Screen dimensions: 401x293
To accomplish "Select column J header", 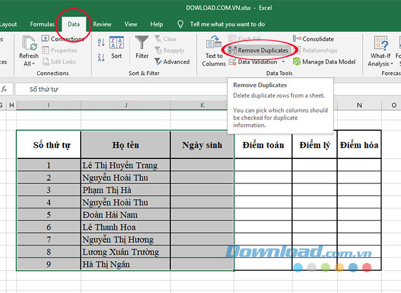I will pyautogui.click(x=125, y=105).
